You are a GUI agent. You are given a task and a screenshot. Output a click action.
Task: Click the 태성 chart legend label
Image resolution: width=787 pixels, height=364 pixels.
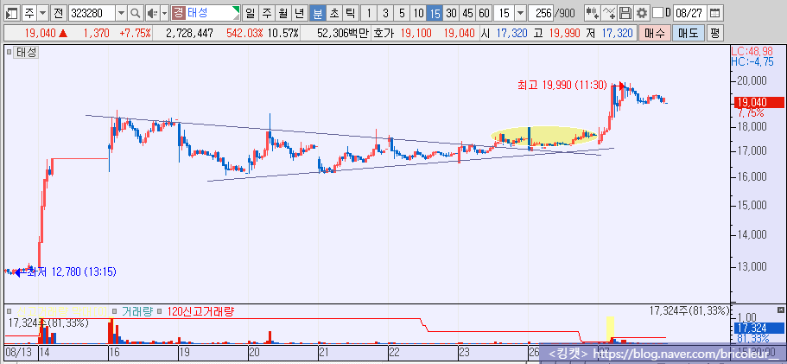26,52
